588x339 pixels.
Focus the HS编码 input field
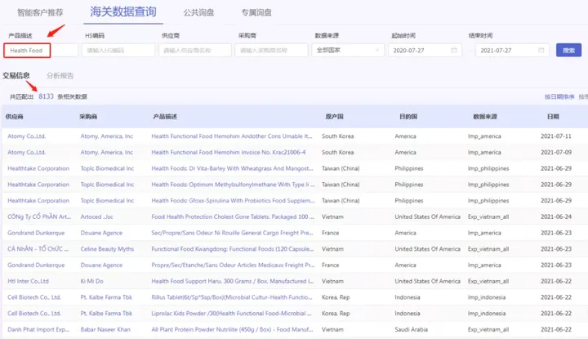[x=118, y=51]
